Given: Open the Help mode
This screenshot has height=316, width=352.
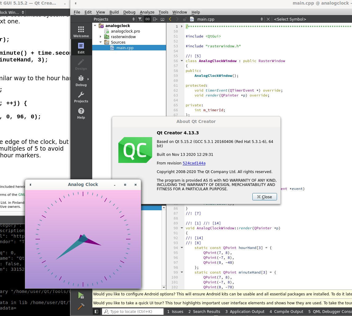Looking at the screenshot, I should point(81,113).
